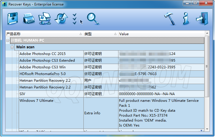The image size is (215, 137).
Task: Sort by the 类型 column header
Action: pyautogui.click(x=101, y=34)
